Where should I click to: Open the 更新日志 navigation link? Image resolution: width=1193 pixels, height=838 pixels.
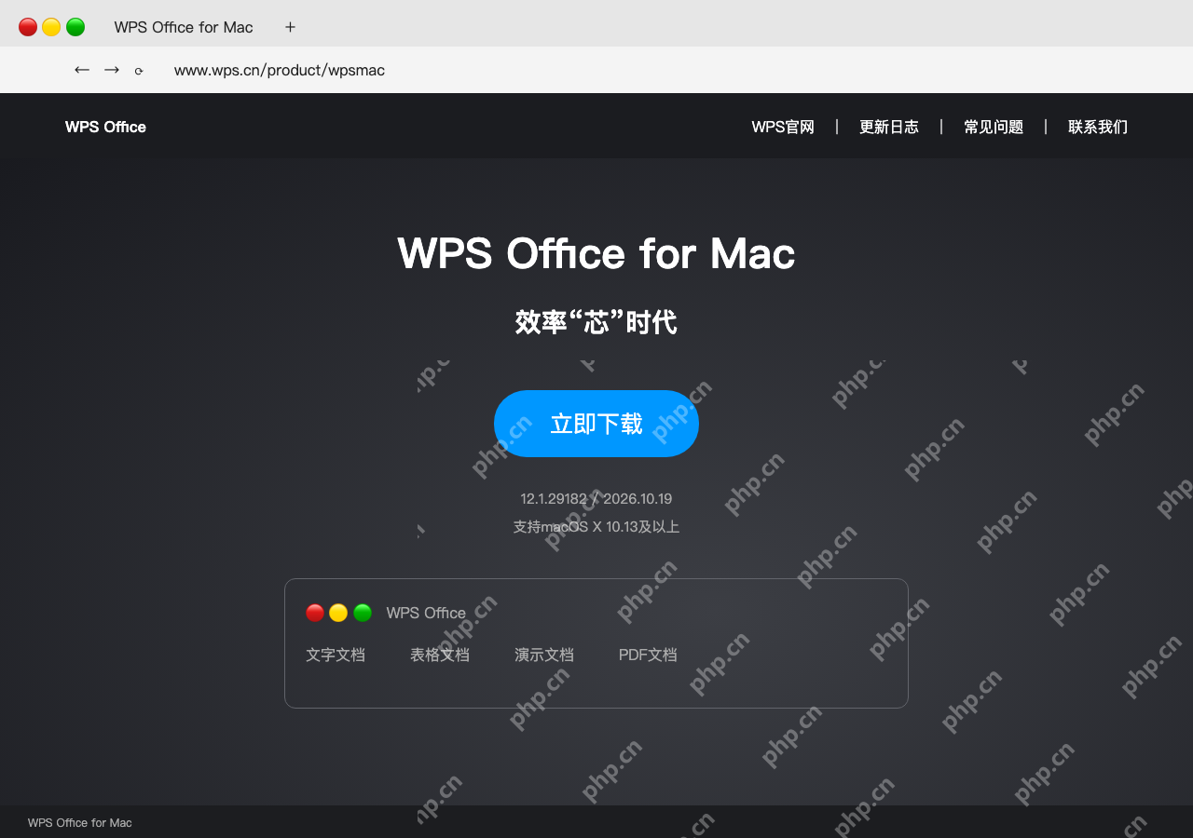point(889,127)
